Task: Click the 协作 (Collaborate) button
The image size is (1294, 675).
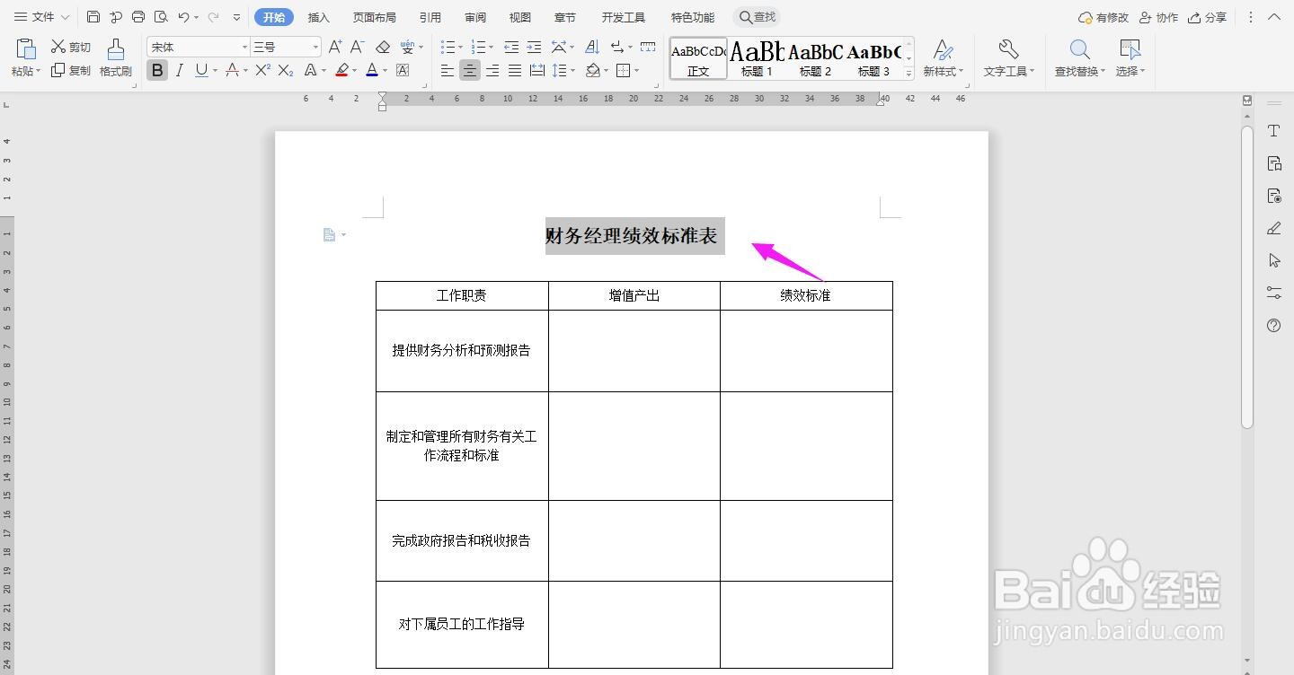Action: pos(1157,17)
